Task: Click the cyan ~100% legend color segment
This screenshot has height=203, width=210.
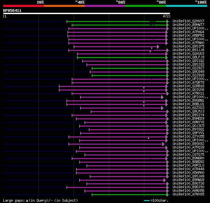Action: click(x=187, y=6)
